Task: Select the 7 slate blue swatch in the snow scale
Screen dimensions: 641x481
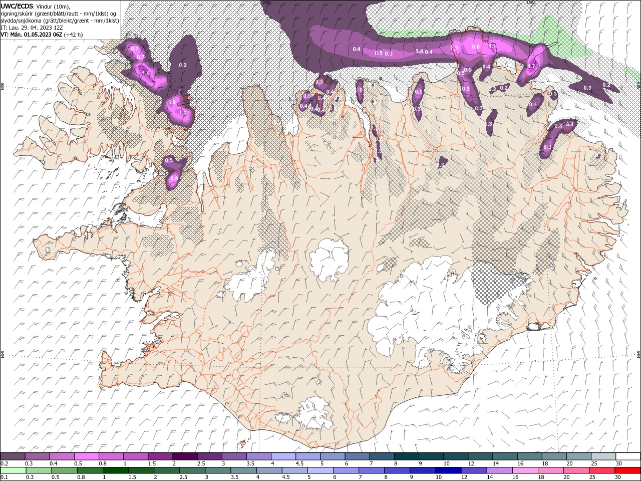Action: [382, 456]
